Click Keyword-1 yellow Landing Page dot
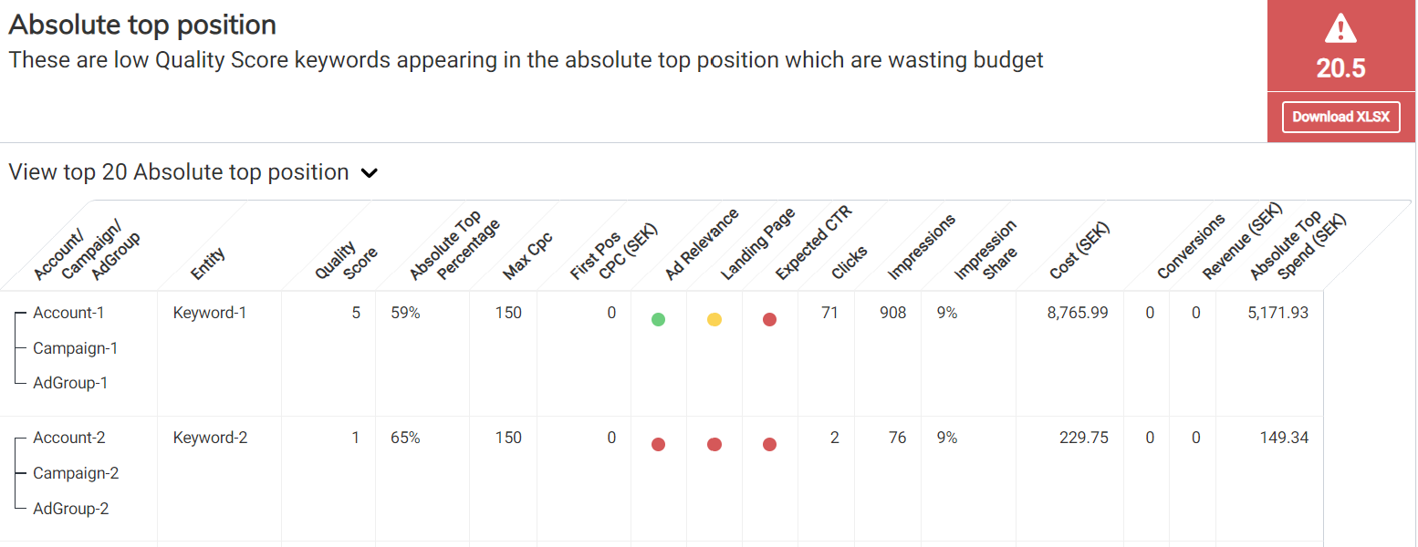The image size is (1418, 547). (x=714, y=319)
